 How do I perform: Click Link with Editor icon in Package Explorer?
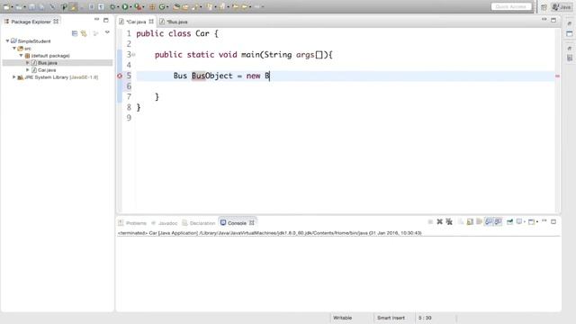[x=84, y=33]
